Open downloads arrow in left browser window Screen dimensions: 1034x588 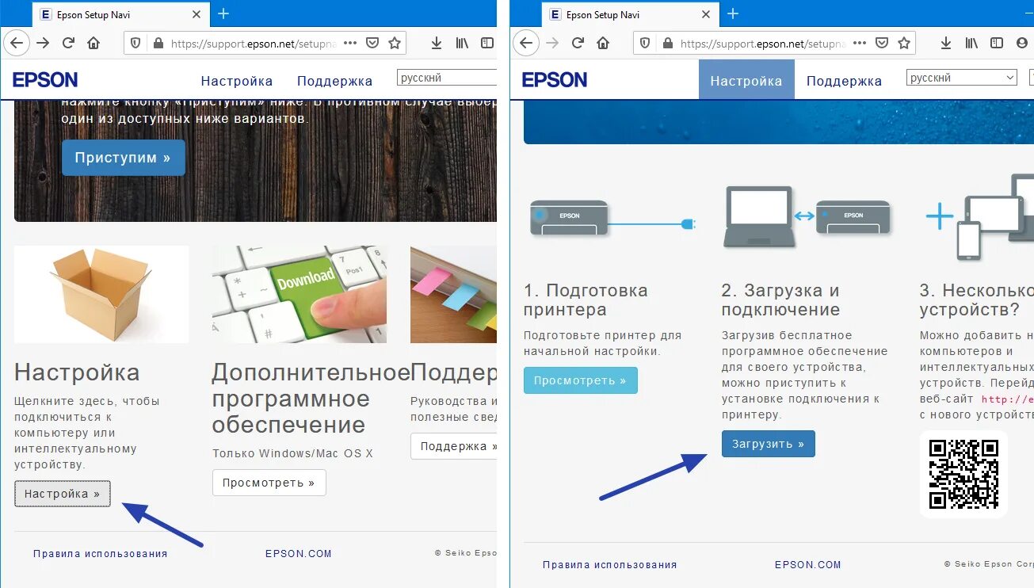tap(437, 43)
